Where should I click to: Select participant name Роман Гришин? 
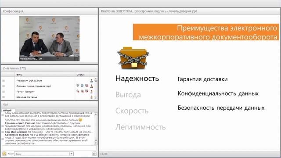(25, 92)
